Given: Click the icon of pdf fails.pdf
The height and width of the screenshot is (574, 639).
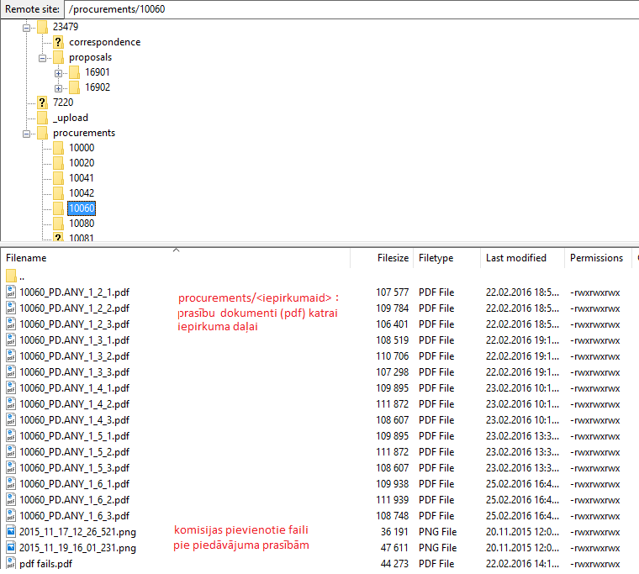Looking at the screenshot, I should coord(11,563).
